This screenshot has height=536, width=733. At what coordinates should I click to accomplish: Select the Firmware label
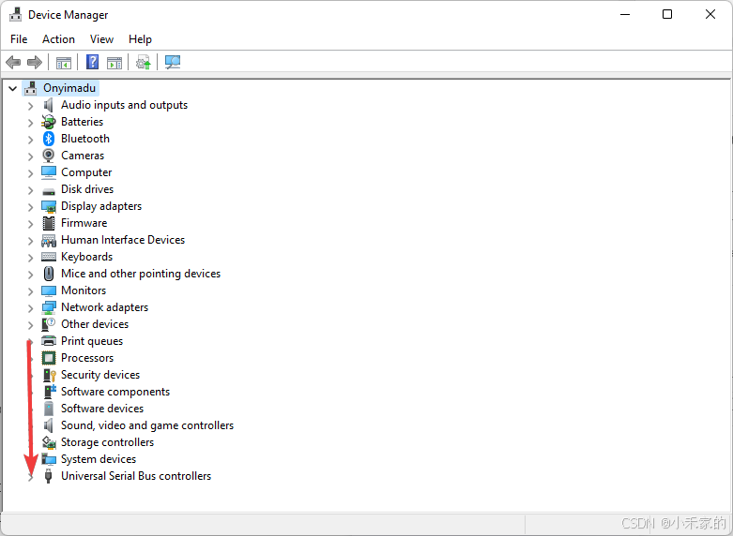point(84,223)
